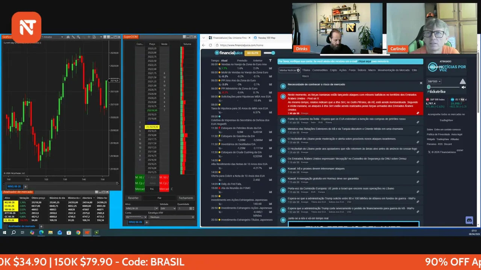Click the calendar filter funnel icon
481x270 pixels.
tap(270, 60)
